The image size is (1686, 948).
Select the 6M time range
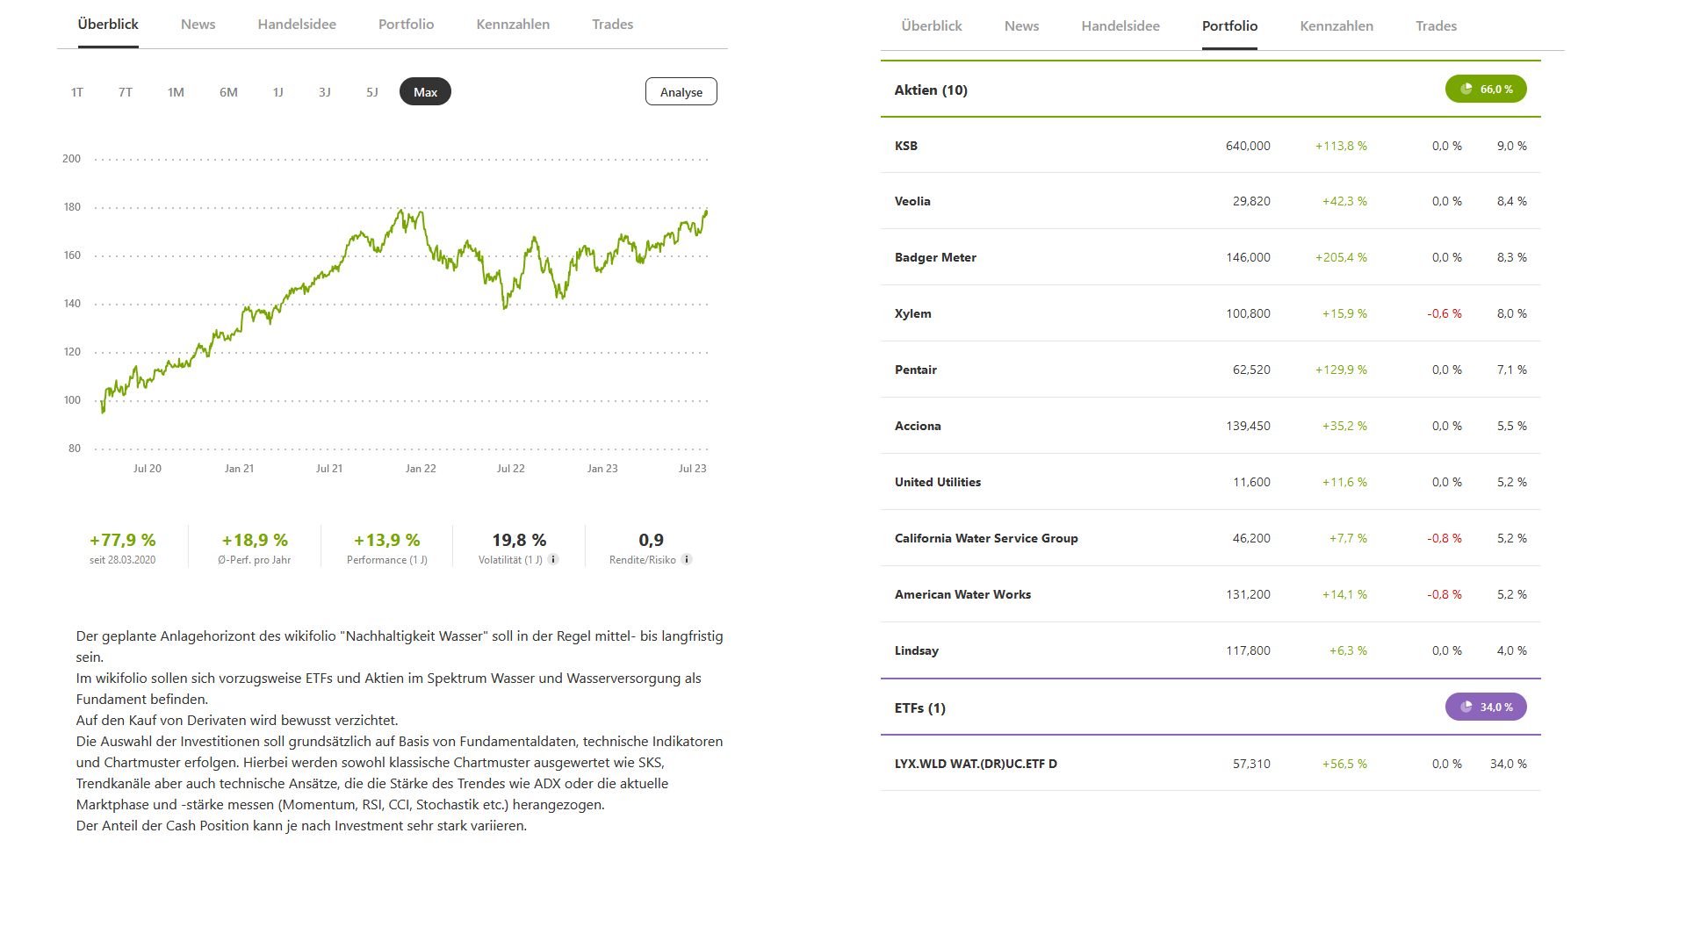(x=228, y=92)
